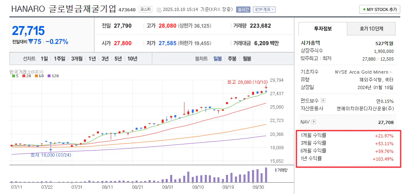Screen dimensions: 410x194
Task: Show the 월봉 monthly candle chart
Action: click(247, 59)
